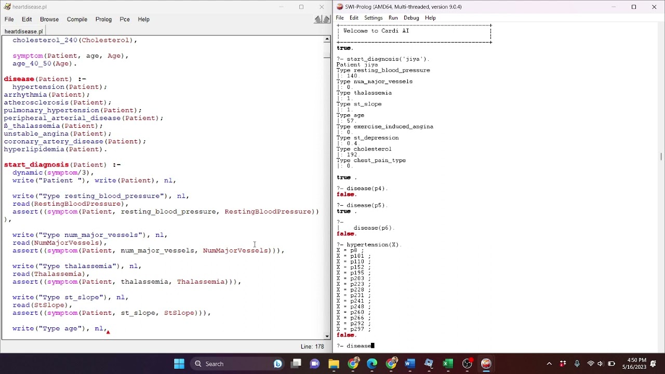Click 'start_diagnosis(Patient) :-' line in the code

tap(62, 165)
